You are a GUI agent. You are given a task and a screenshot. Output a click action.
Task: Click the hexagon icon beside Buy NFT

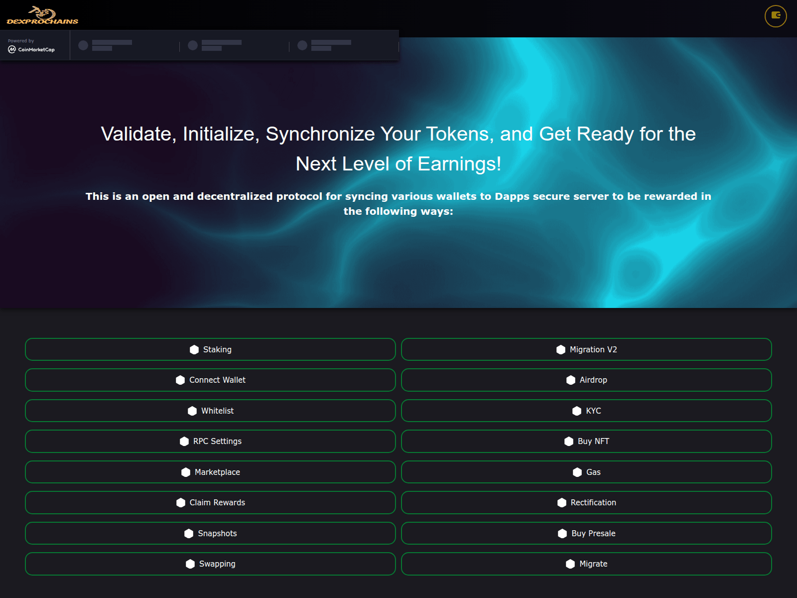pos(568,441)
